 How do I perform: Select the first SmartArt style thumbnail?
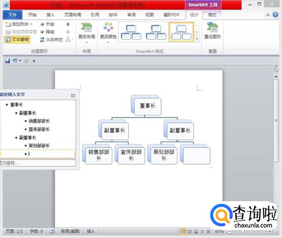tap(131, 32)
